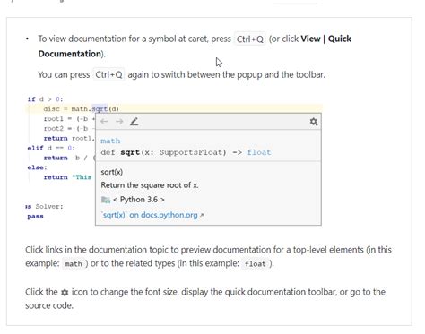Click 'def sqrt(x: SupportsFloat)' signature text
This screenshot has height=334, width=425.
163,152
